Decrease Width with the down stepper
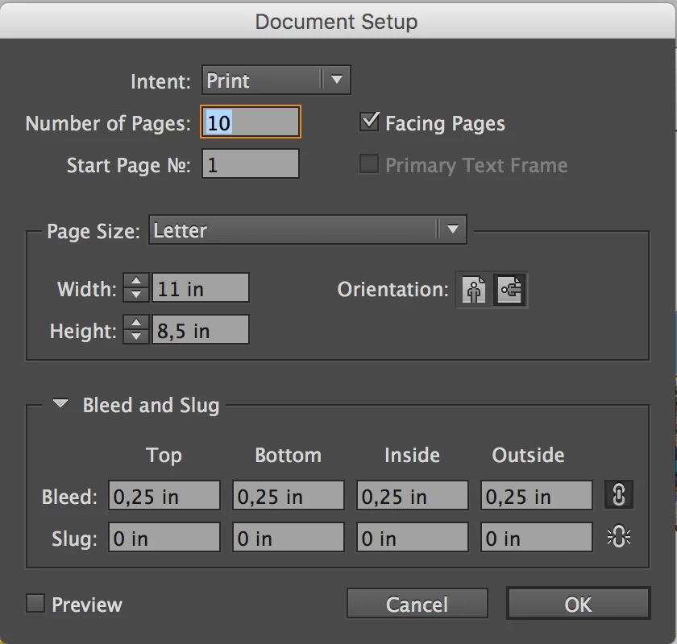 click(x=136, y=295)
